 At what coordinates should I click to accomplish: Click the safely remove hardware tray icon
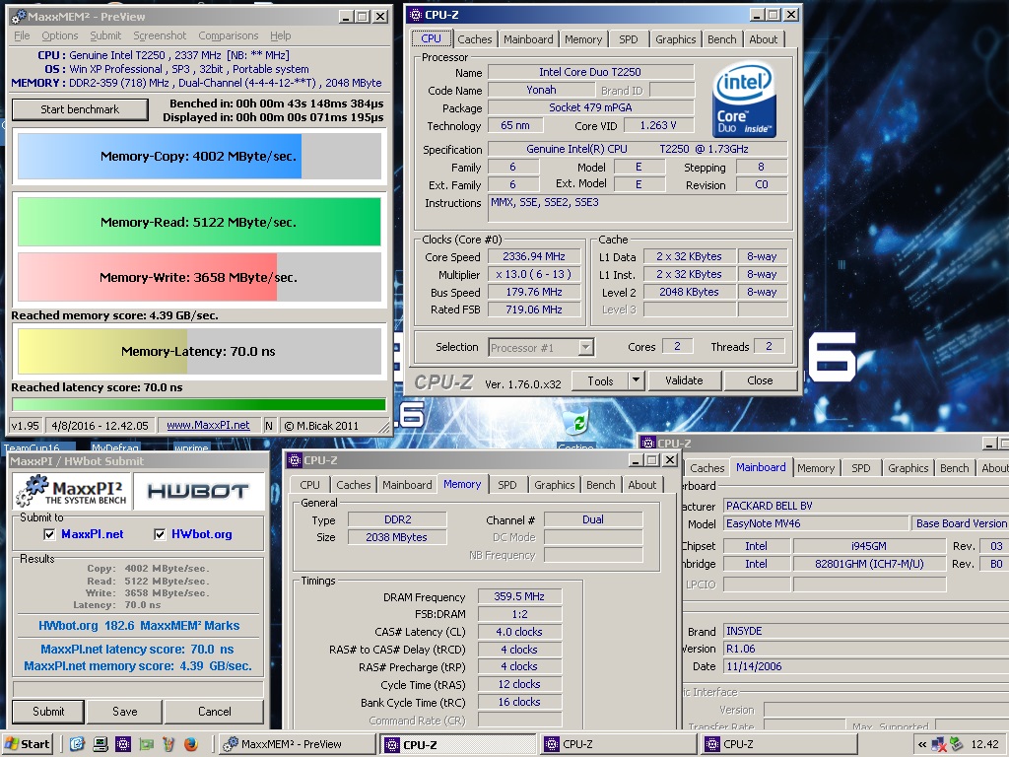pos(956,744)
